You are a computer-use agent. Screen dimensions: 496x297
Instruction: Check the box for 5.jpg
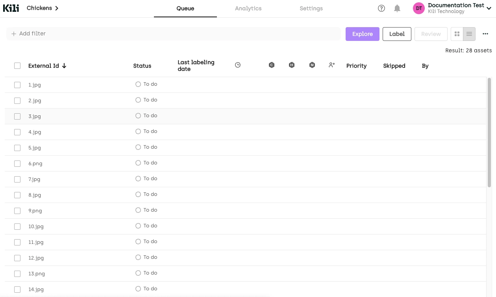click(x=17, y=148)
